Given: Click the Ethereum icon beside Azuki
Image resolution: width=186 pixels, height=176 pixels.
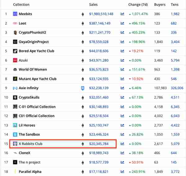Looking at the screenshot, I should click(x=83, y=60).
